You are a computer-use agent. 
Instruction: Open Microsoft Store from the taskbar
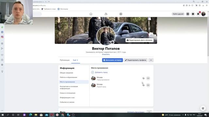point(41,115)
